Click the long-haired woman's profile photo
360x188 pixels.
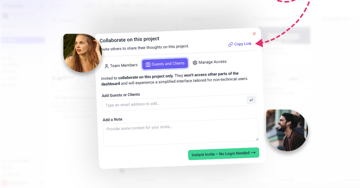coord(82,53)
